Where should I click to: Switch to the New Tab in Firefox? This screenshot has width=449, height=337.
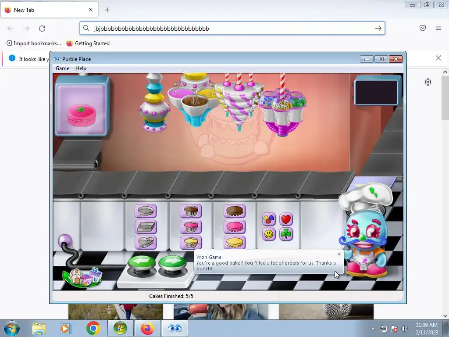coord(49,10)
